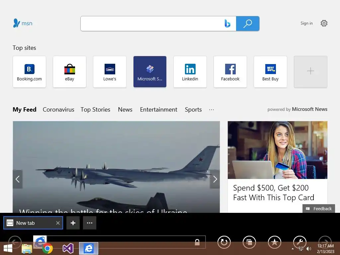340x255 pixels.
Task: Open the Windows Start button
Action: 8,248
